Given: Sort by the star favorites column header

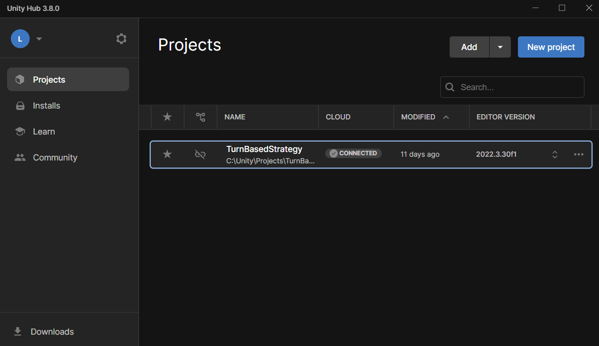Looking at the screenshot, I should (167, 117).
